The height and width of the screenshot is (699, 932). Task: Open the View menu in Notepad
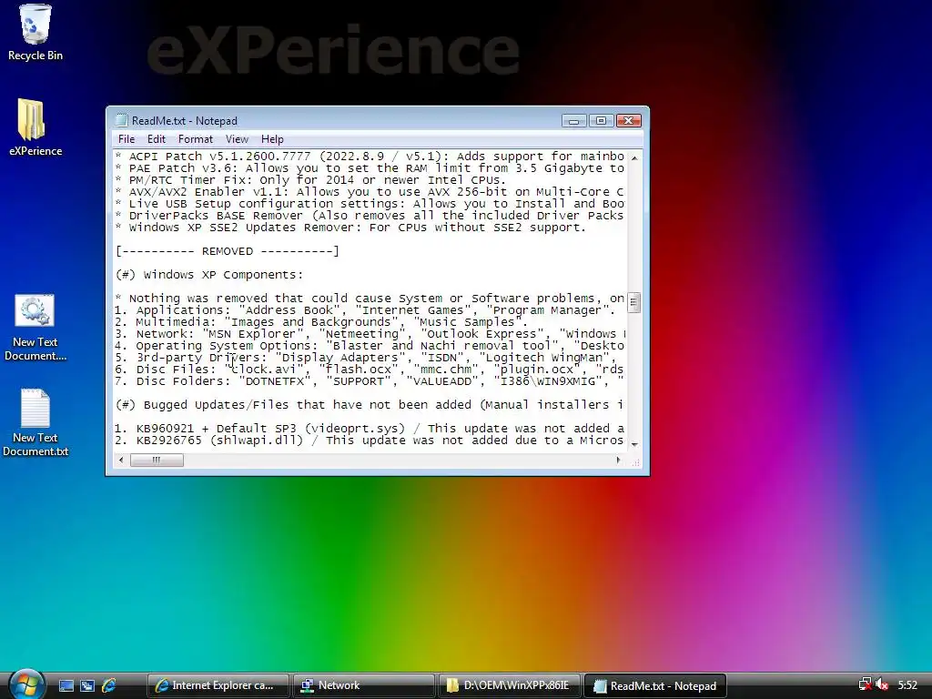tap(237, 139)
